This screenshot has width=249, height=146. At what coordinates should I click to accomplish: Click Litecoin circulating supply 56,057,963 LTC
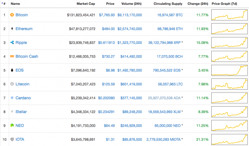(170, 84)
